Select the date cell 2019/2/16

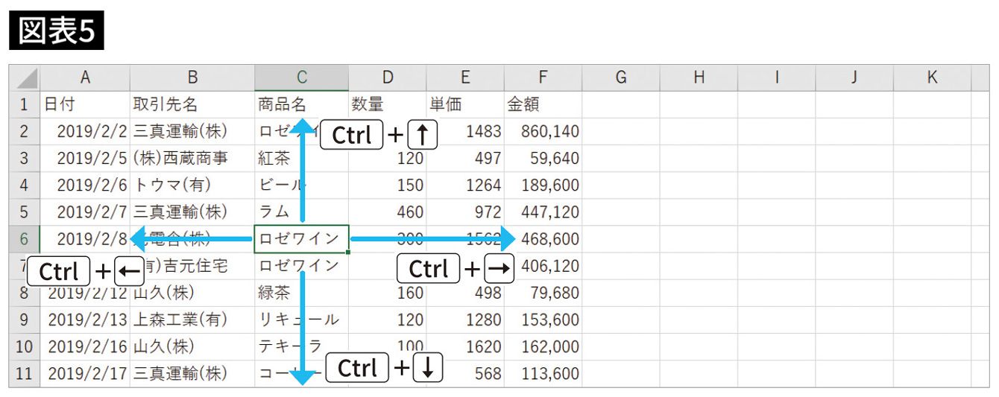(85, 346)
